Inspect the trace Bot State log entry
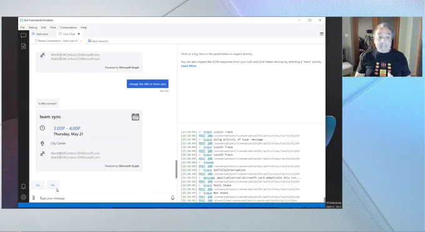This screenshot has height=232, width=425. coord(207,193)
